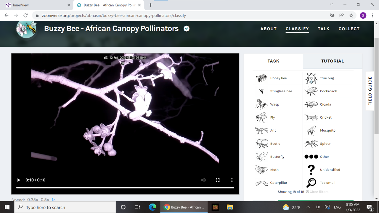Pick the Spider illustration
Screen dimensions: 379x213
[x=311, y=144]
